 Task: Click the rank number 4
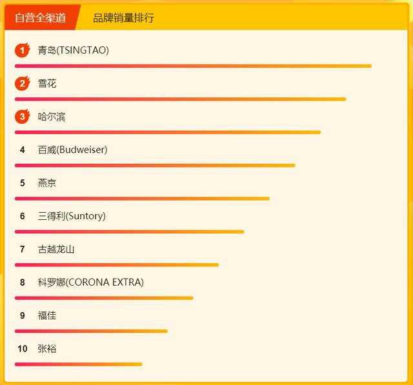(23, 150)
